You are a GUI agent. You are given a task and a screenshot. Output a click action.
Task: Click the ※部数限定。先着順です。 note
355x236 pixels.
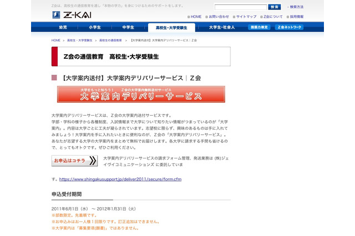pyautogui.click(x=74, y=215)
